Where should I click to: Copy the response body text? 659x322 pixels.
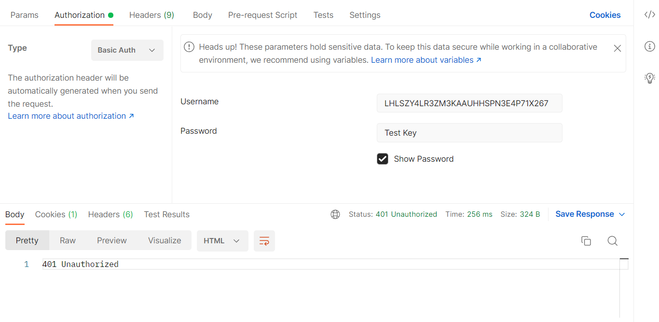pyautogui.click(x=586, y=240)
